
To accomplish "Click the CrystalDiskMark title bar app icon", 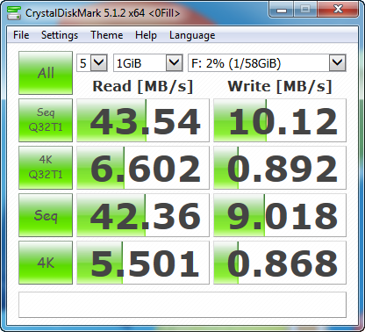I will (x=14, y=13).
